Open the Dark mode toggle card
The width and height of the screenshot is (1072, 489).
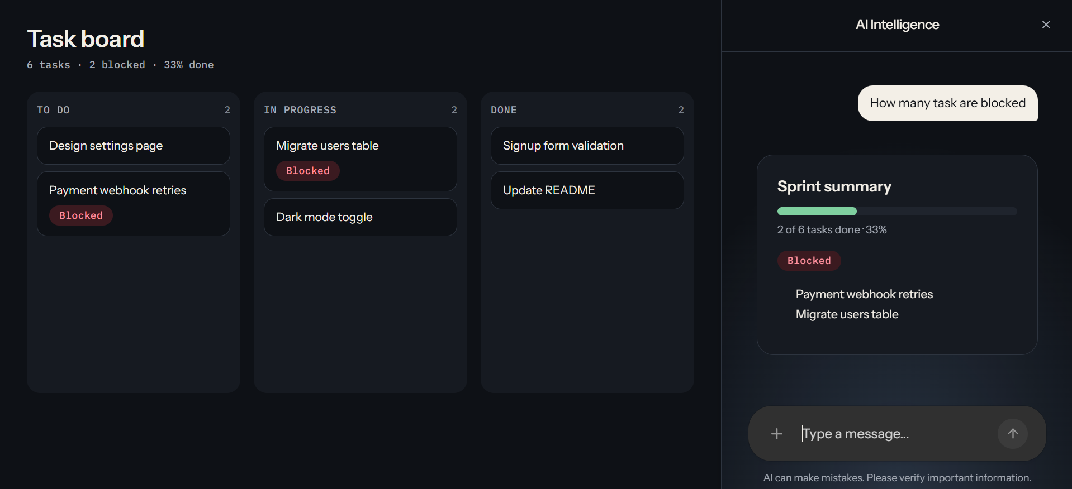pyautogui.click(x=361, y=217)
